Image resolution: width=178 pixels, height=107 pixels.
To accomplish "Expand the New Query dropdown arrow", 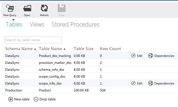I will point(13,20).
